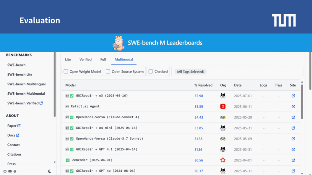The image size is (312, 175).
Task: Enable the Open Weight Model checkbox
Action: [x=66, y=71]
